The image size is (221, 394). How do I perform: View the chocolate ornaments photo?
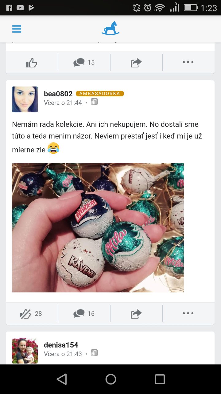coord(98,228)
